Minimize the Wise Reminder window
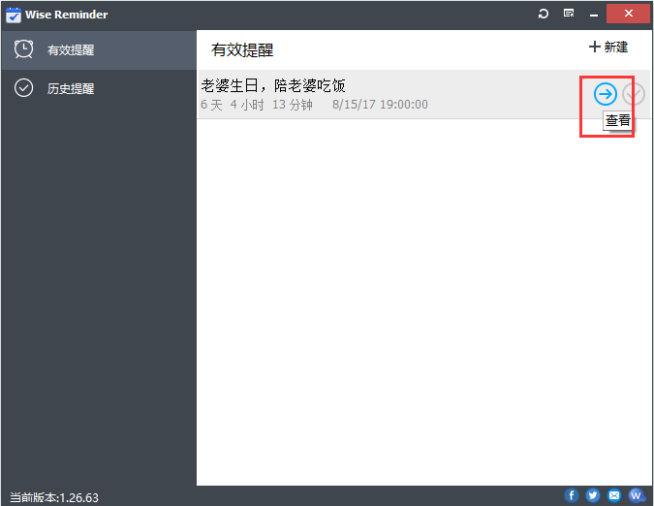 coord(594,15)
